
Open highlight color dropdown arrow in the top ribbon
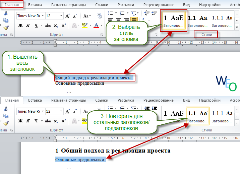point(90,25)
